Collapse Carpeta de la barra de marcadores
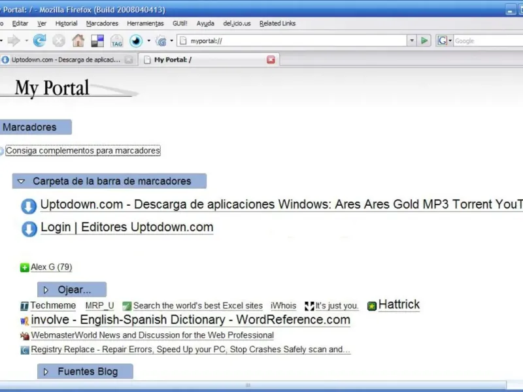The image size is (523, 392). [x=22, y=182]
